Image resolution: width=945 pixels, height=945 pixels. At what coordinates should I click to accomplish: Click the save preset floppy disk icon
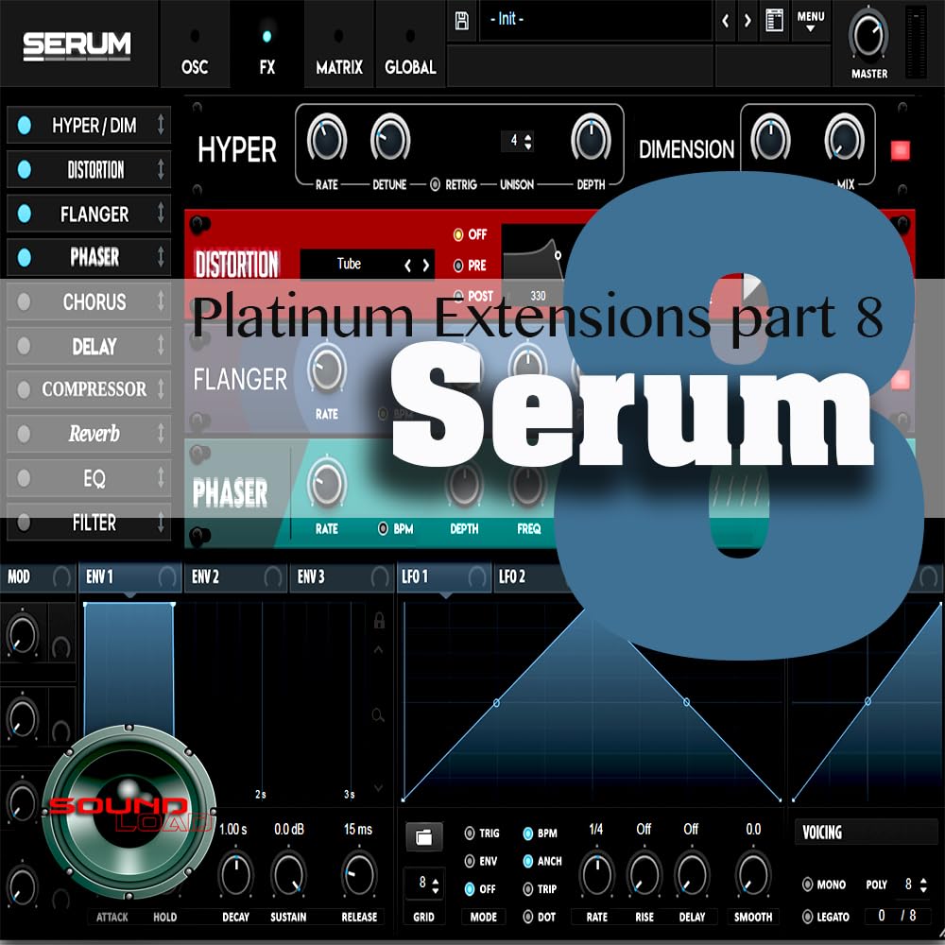coord(462,21)
